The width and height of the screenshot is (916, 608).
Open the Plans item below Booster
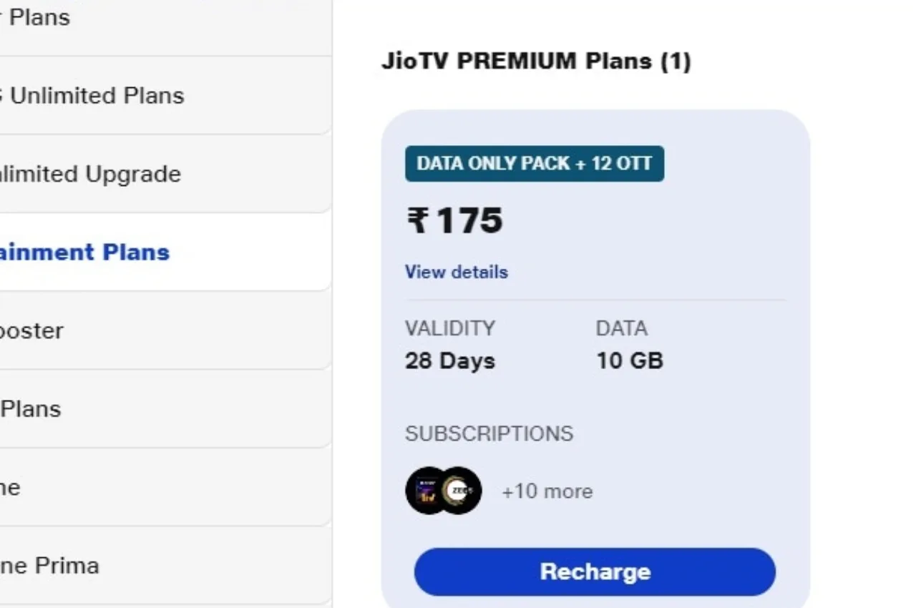tap(31, 408)
